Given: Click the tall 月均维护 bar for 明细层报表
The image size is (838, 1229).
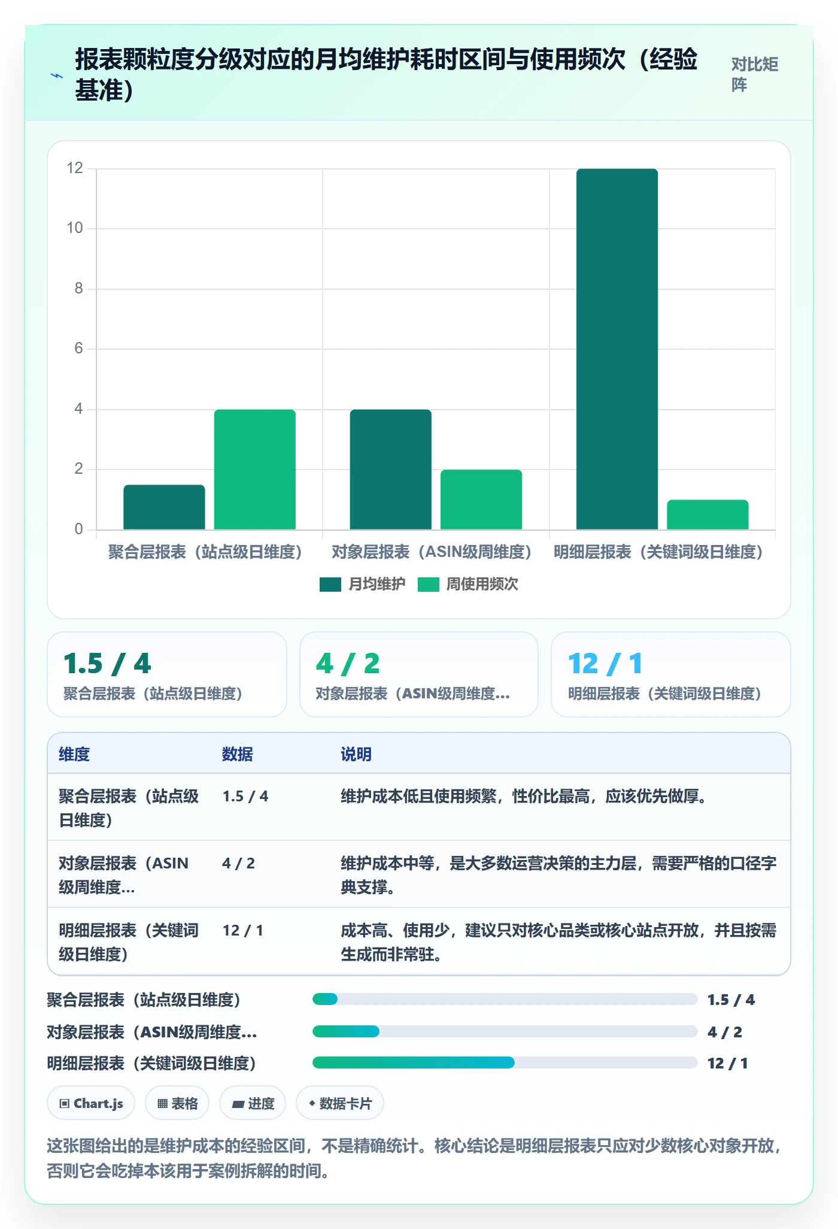Looking at the screenshot, I should (x=617, y=349).
